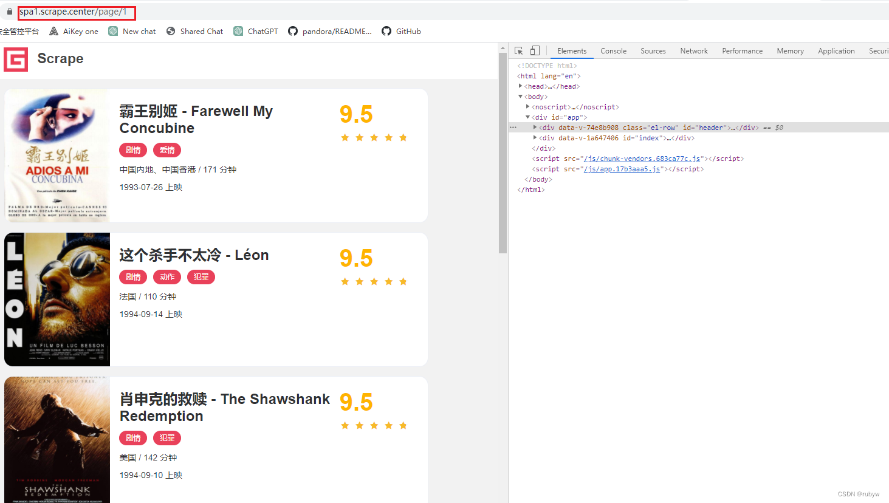The image size is (889, 503).
Task: Open the pandora/README bookmark
Action: [330, 31]
